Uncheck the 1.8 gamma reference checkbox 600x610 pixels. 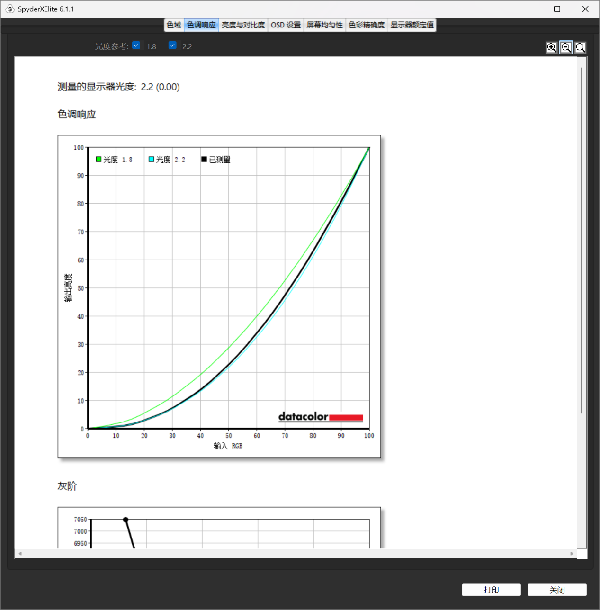136,45
